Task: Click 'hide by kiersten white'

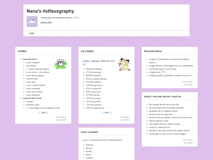Action: [159, 121]
